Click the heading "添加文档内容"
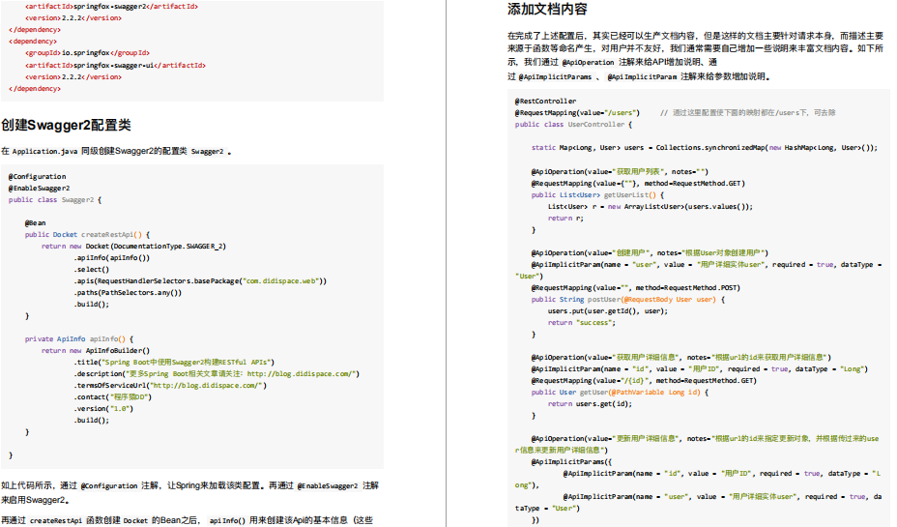 click(x=547, y=9)
